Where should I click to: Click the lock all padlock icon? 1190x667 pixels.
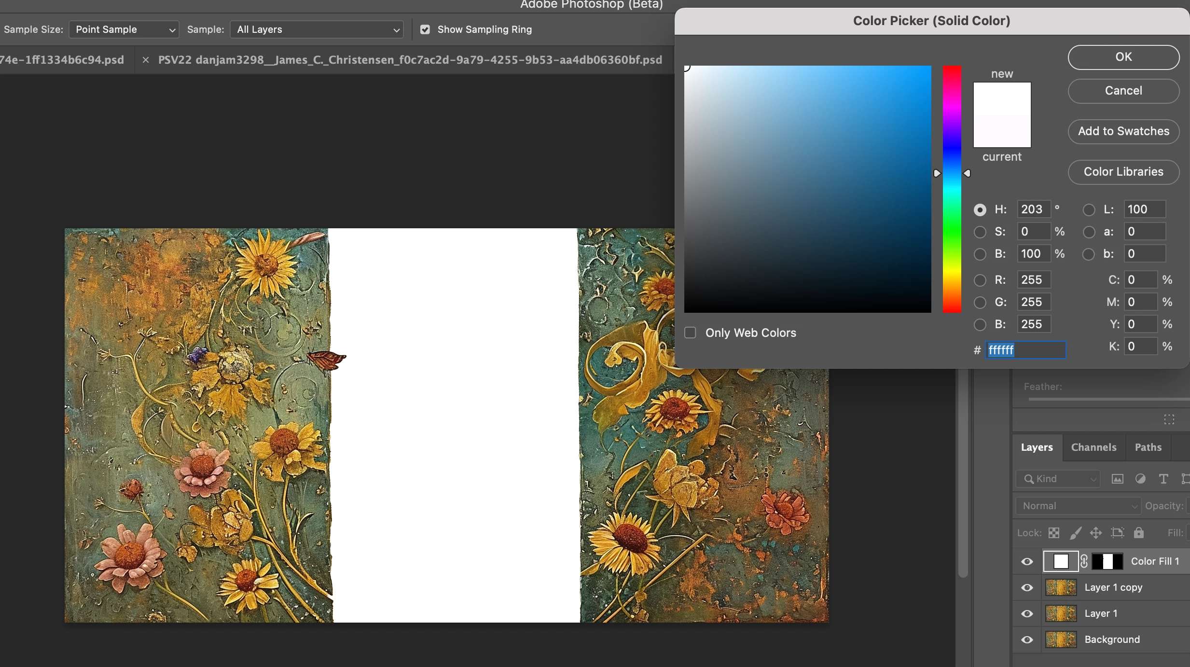[x=1139, y=533]
